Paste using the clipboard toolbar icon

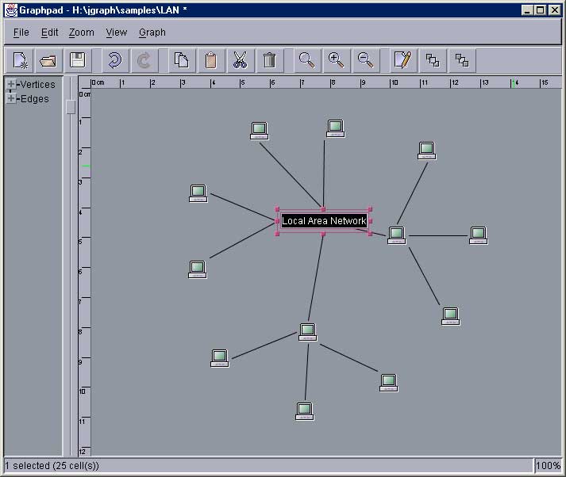tap(210, 60)
